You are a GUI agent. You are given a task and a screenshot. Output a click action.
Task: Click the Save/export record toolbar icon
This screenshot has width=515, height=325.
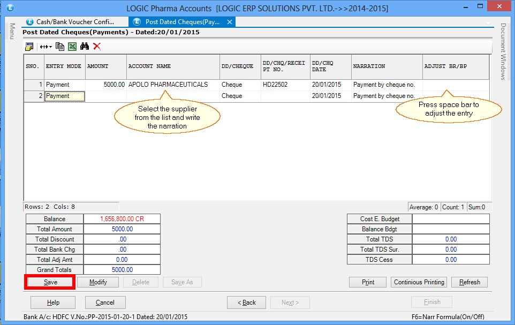tap(29, 47)
